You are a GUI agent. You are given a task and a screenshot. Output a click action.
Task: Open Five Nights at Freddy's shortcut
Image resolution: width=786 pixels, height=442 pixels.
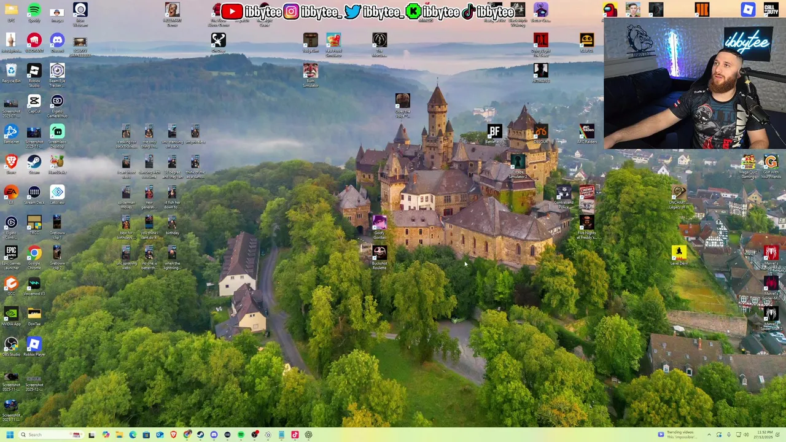pos(586,227)
